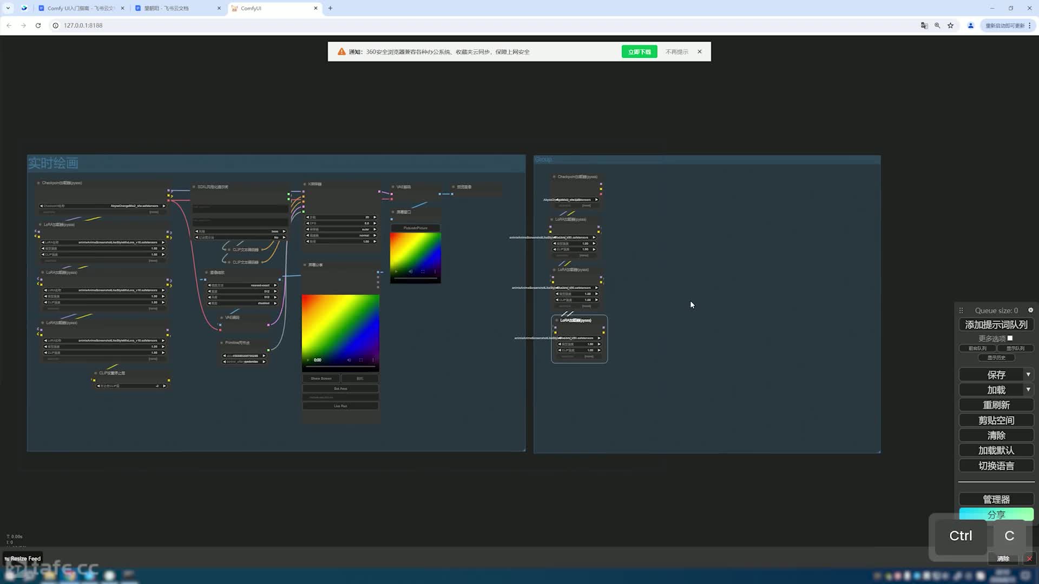Switch to the 里朗阳 飞书云文档 tab

(177, 8)
